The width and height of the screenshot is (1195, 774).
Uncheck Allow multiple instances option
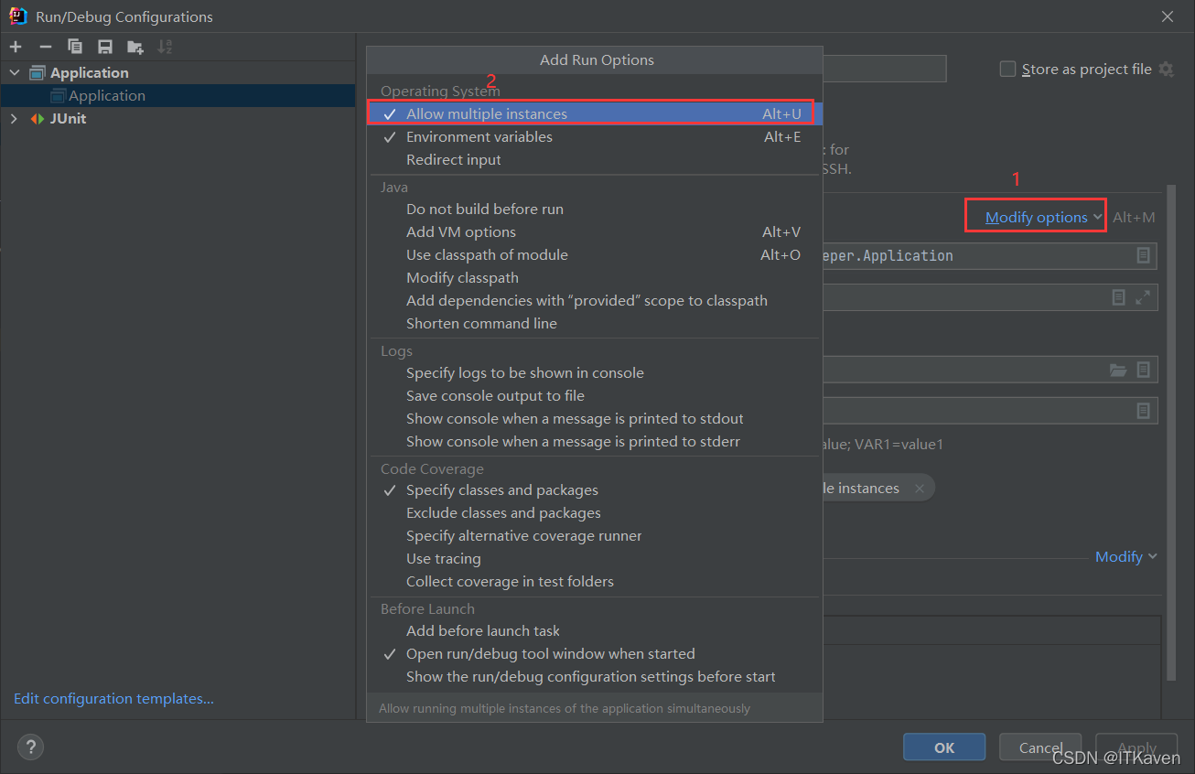[x=595, y=114]
